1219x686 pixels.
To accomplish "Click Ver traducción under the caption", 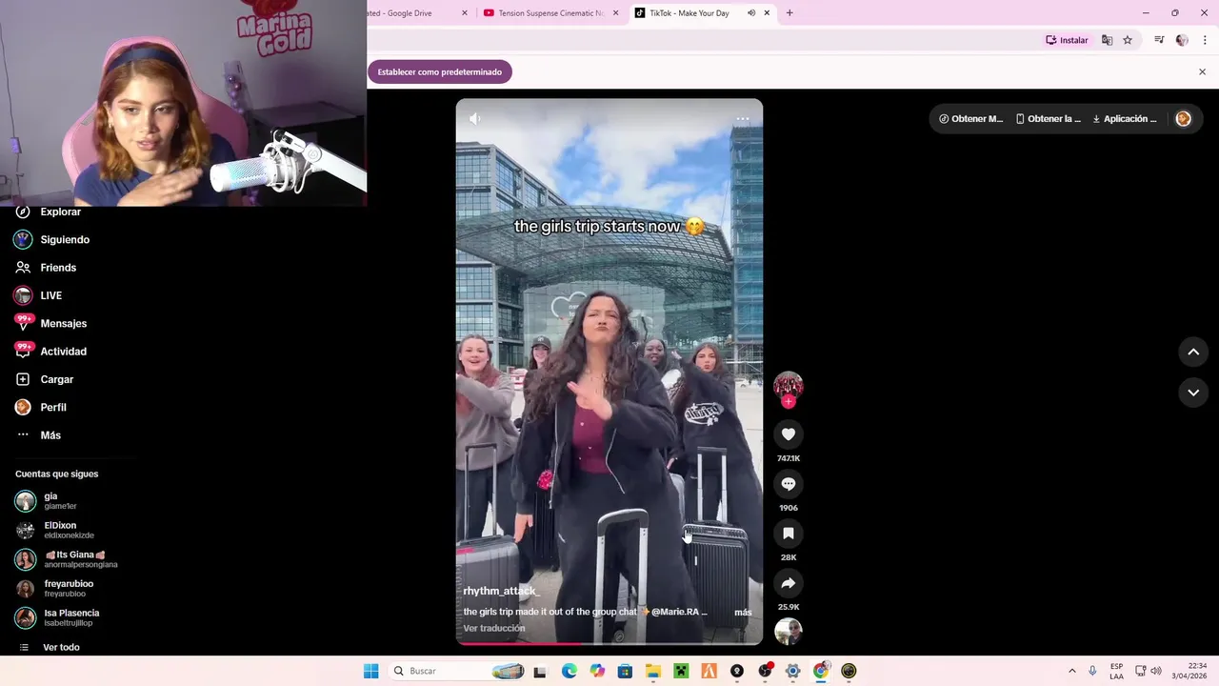I will click(494, 628).
